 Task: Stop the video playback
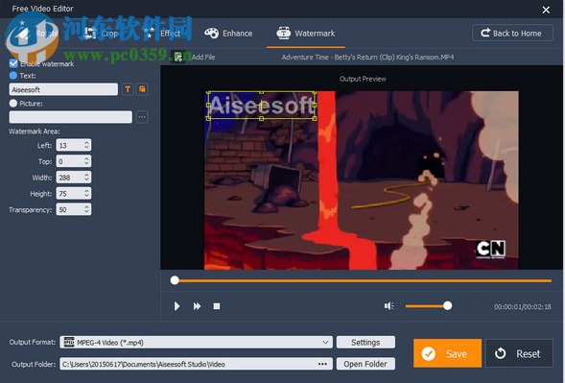[217, 306]
